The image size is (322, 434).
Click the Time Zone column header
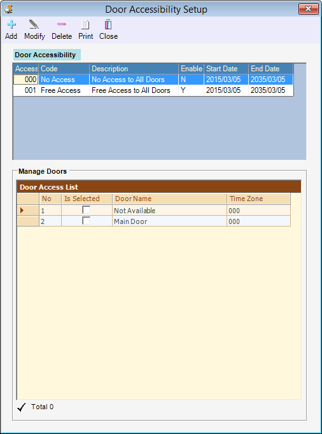(x=258, y=199)
